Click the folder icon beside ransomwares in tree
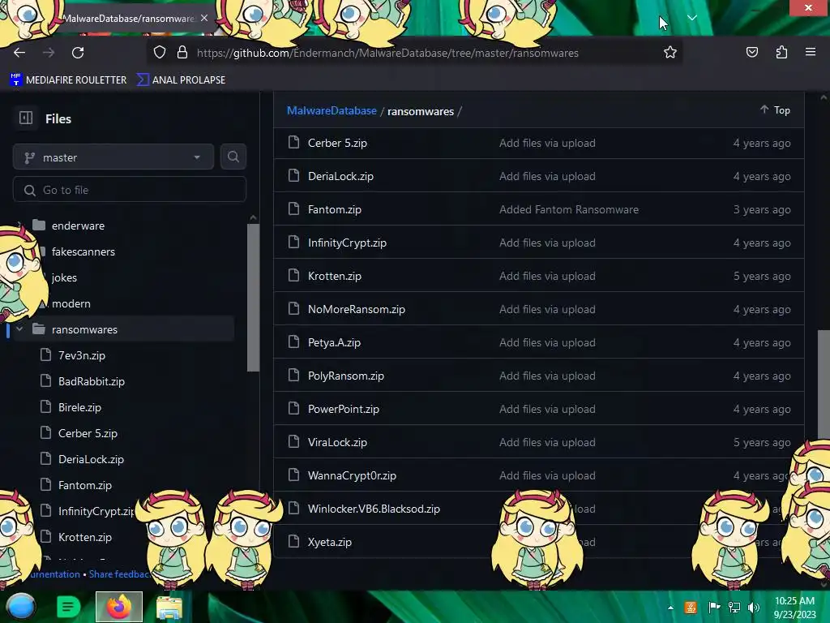830x623 pixels. click(x=39, y=329)
